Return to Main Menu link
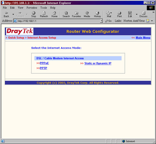 [x=143, y=37]
